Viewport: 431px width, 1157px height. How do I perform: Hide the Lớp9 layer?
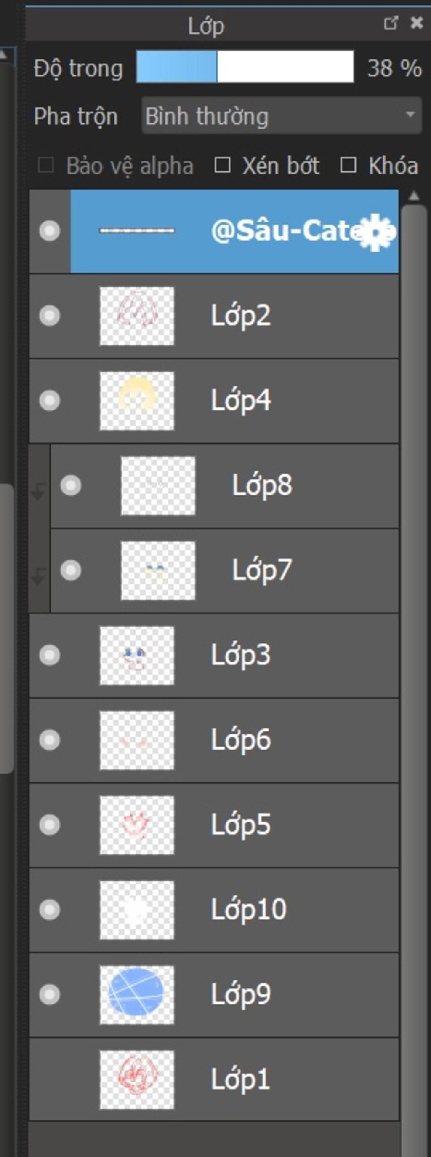49,994
